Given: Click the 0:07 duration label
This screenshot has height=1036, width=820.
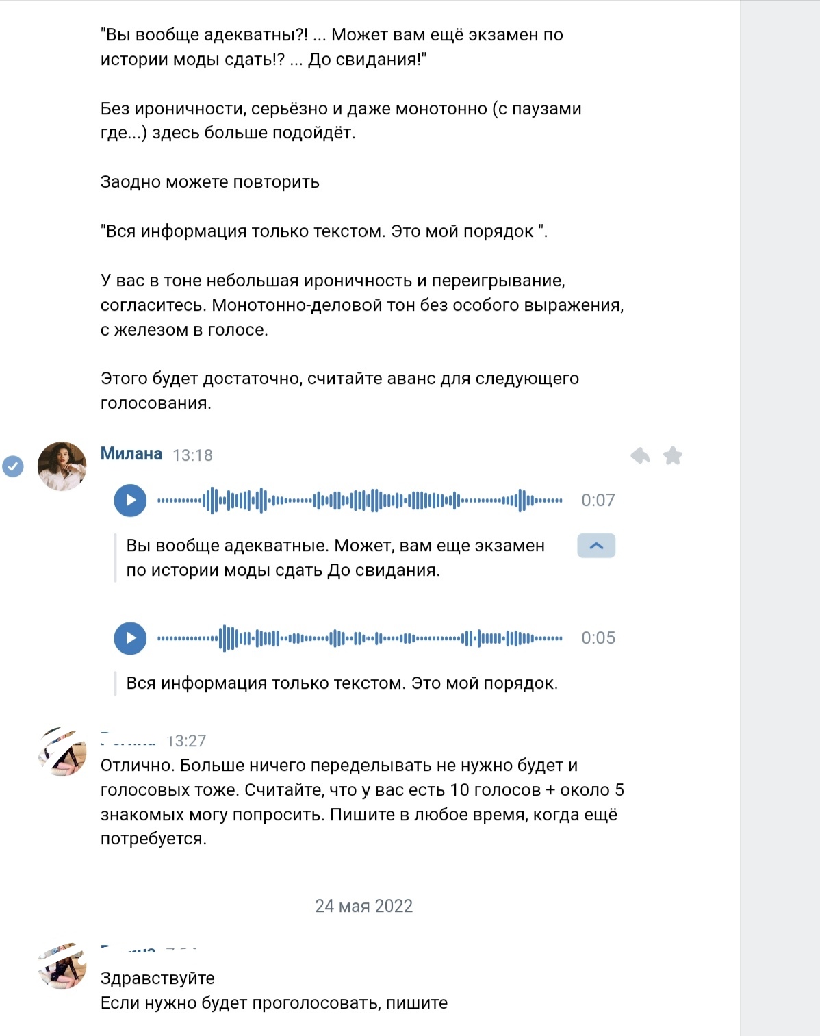Looking at the screenshot, I should coord(598,501).
